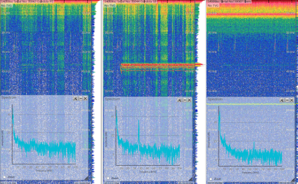This screenshot has height=184, width=298.
Task: Select the Gondola PS serial header text
Action: [27, 1]
